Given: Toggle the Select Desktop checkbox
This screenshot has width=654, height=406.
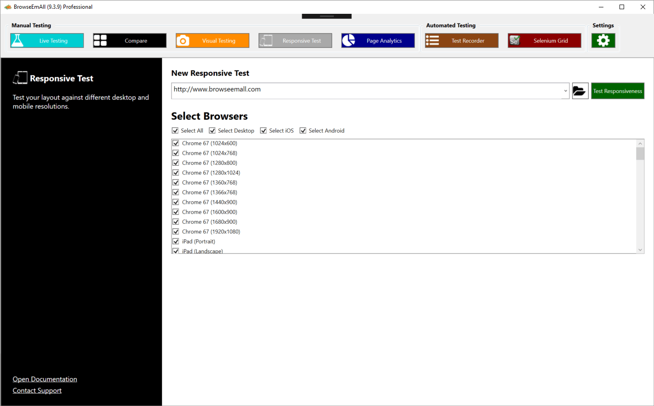Looking at the screenshot, I should tap(212, 131).
